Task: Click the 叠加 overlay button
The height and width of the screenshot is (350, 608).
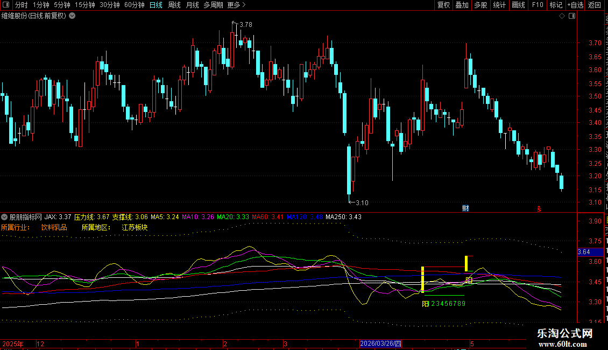Action: pyautogui.click(x=462, y=5)
